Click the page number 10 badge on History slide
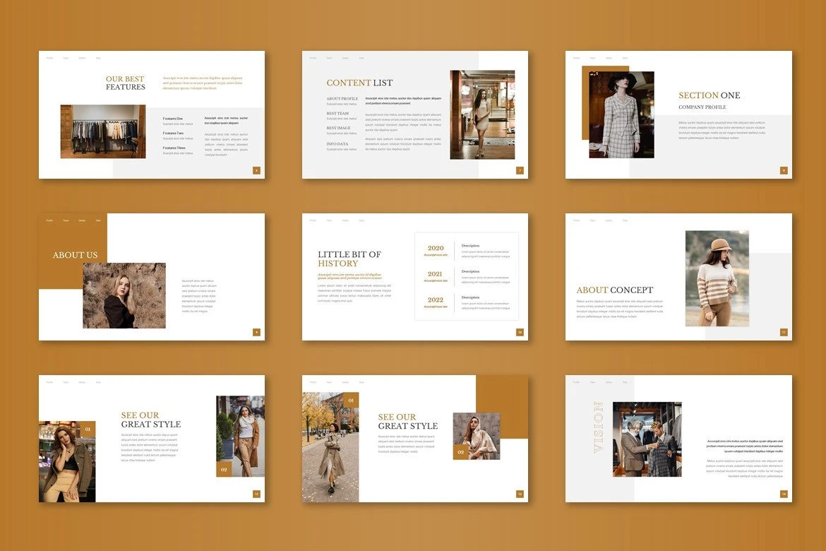This screenshot has width=826, height=551. tap(520, 332)
